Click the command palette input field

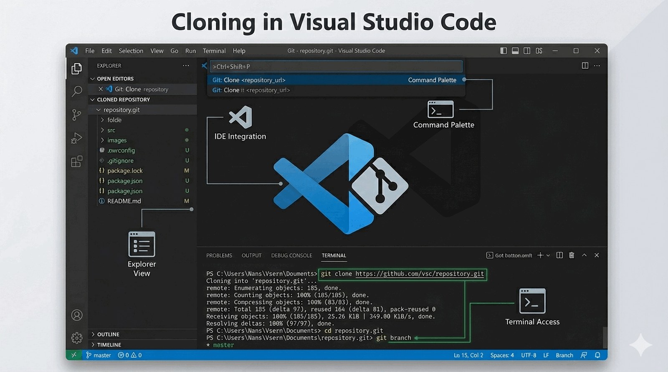[x=336, y=66]
